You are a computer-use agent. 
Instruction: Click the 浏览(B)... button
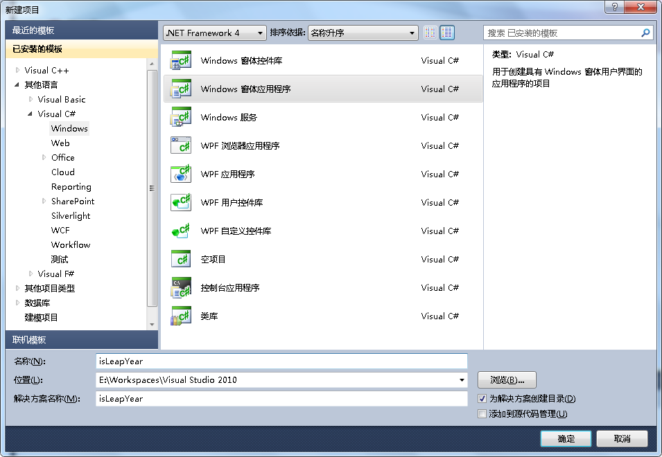[507, 380]
